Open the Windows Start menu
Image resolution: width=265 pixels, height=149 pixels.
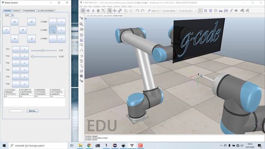(4, 145)
